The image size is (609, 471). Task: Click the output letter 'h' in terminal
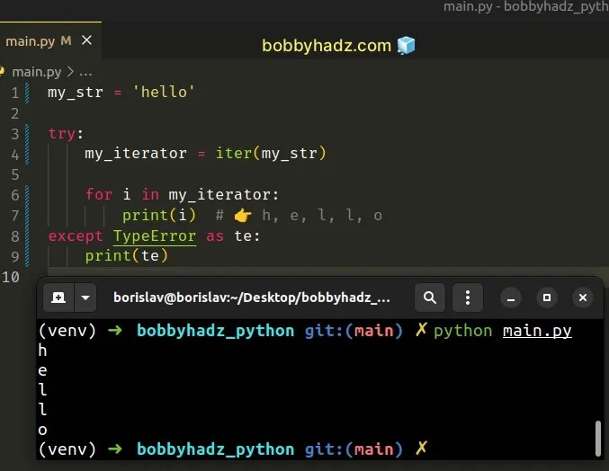click(x=42, y=351)
